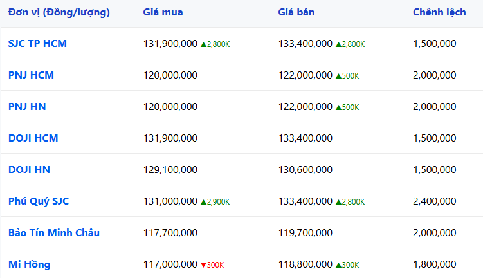Click the green 500K arrow in PNJ HN row
483x278 pixels.
coord(339,107)
